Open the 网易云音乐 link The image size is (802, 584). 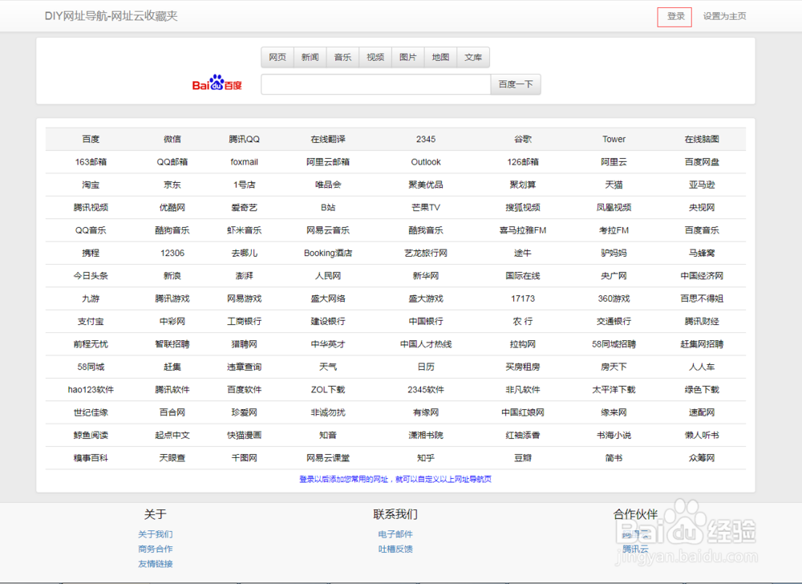pos(328,230)
